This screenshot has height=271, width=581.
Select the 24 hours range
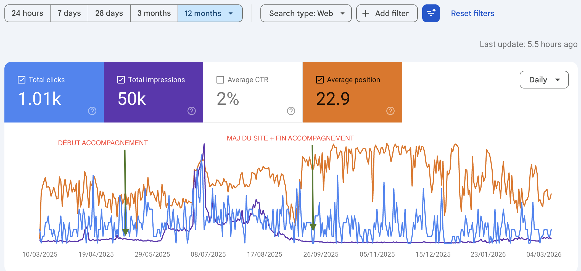click(27, 13)
